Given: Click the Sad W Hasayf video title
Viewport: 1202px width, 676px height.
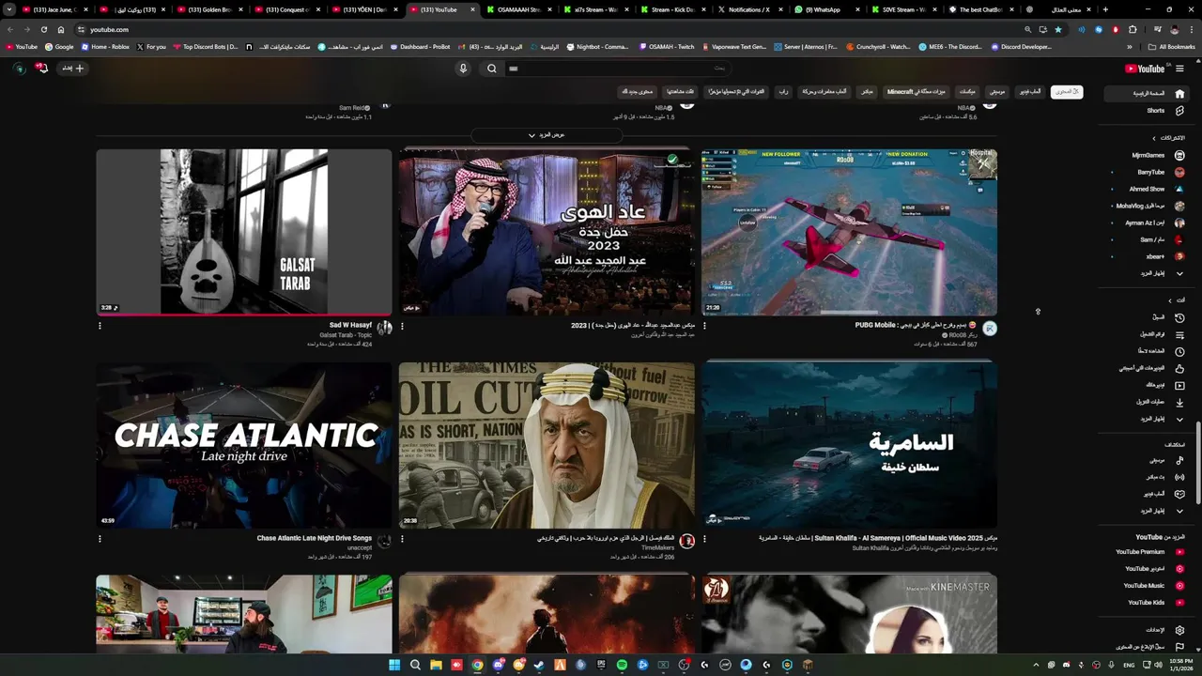Looking at the screenshot, I should coord(350,325).
